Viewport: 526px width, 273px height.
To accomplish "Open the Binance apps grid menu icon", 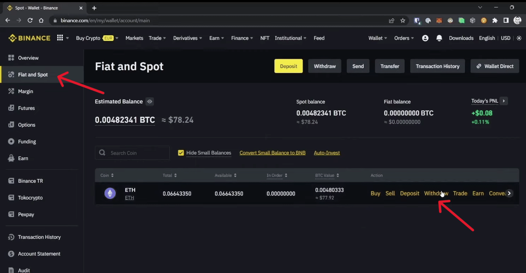I will click(x=60, y=38).
